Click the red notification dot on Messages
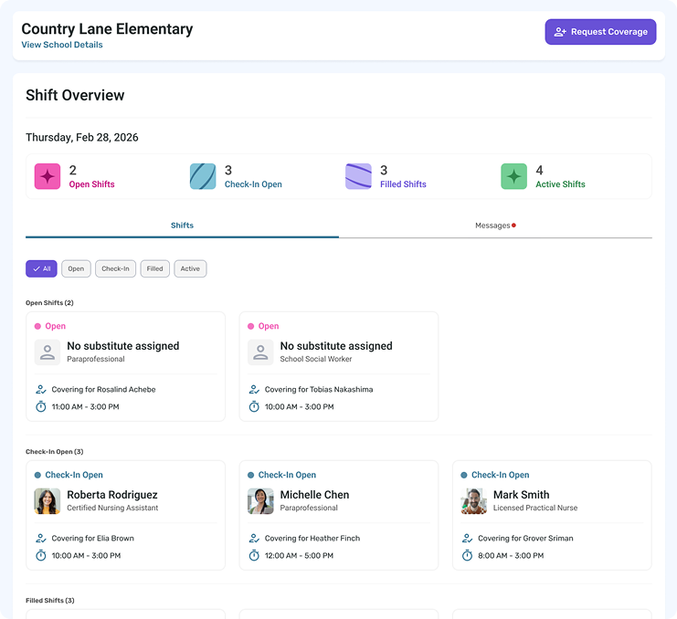 pyautogui.click(x=513, y=226)
